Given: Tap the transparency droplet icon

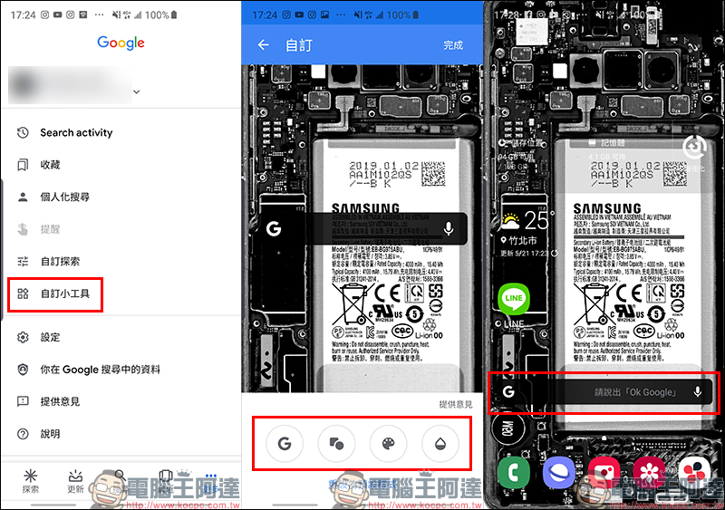Looking at the screenshot, I should [x=440, y=443].
